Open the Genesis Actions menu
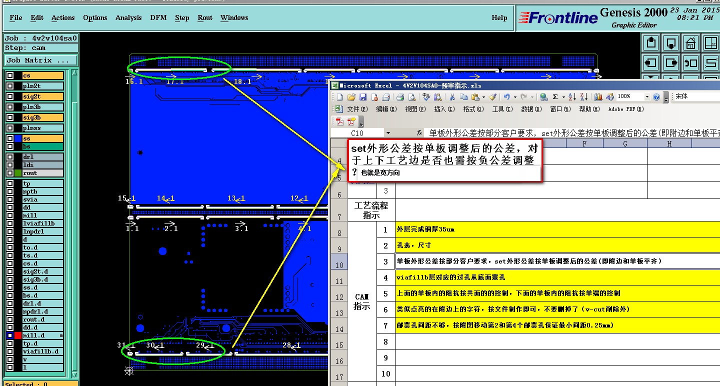Image resolution: width=720 pixels, height=386 pixels. [x=63, y=17]
